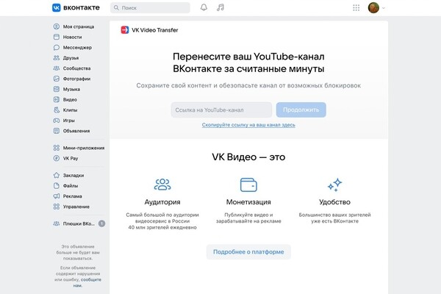Click the VK Video Transfer title
The width and height of the screenshot is (441, 294).
click(x=154, y=30)
